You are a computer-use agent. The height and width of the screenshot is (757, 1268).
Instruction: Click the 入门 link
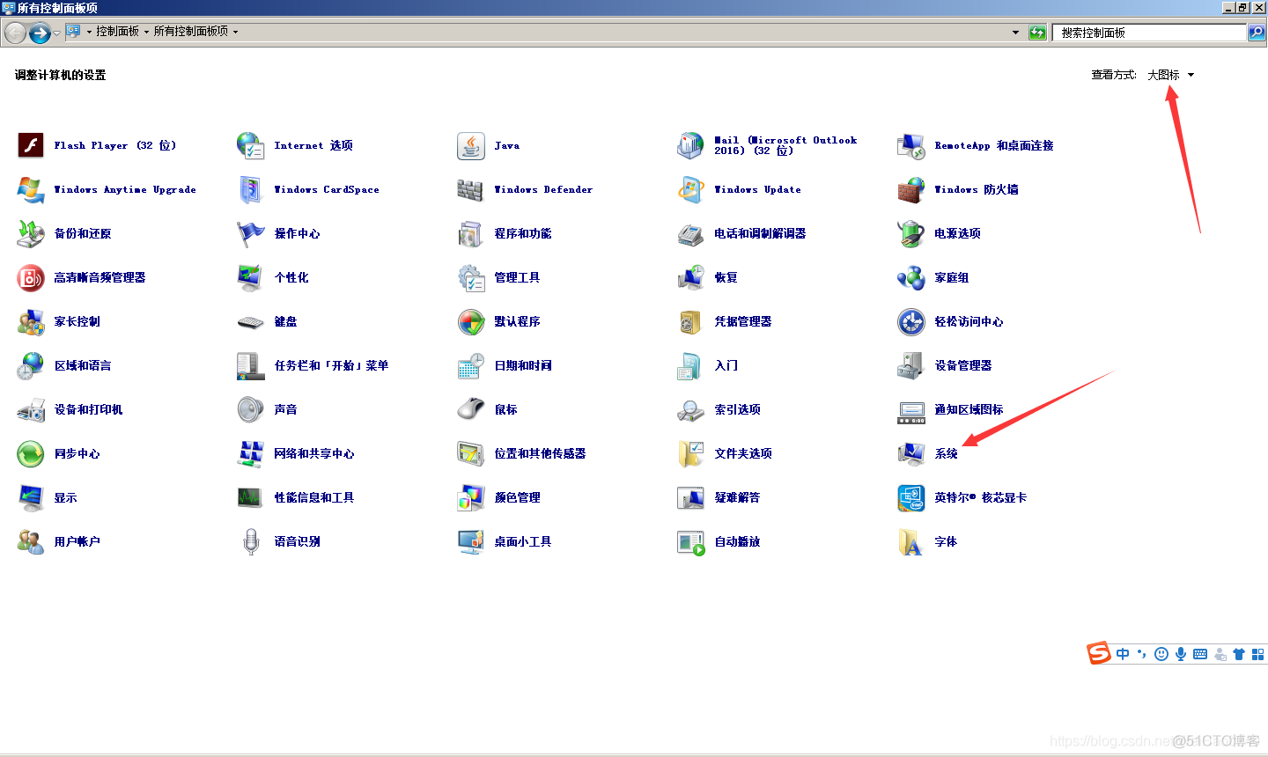pos(726,365)
